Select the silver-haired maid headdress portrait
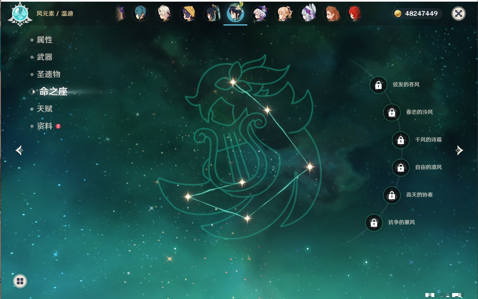 point(308,14)
